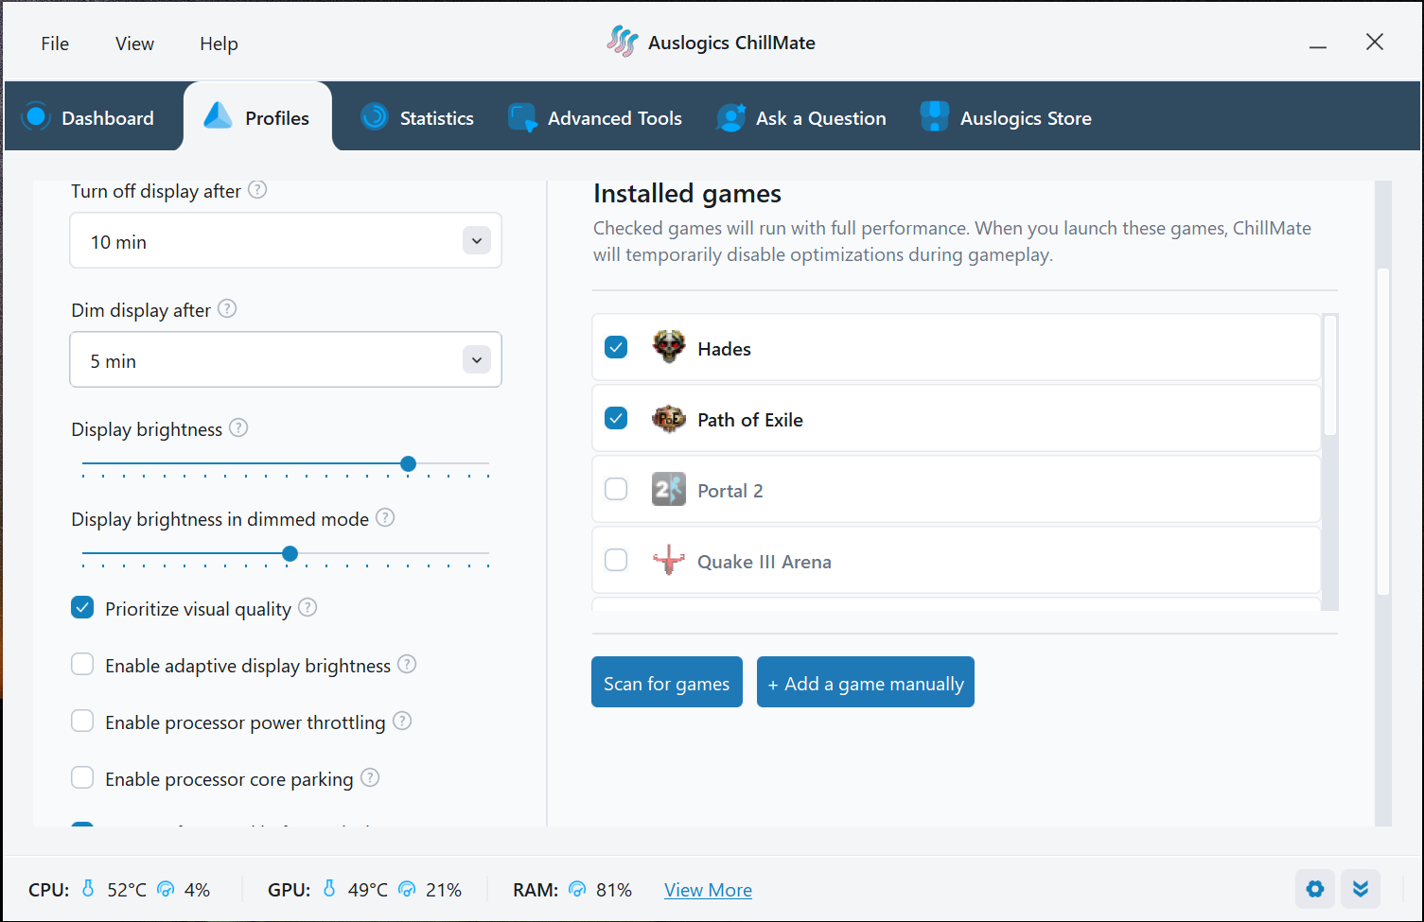Viewport: 1424px width, 922px height.
Task: Enable processor power throttling checkbox
Action: pyautogui.click(x=82, y=721)
